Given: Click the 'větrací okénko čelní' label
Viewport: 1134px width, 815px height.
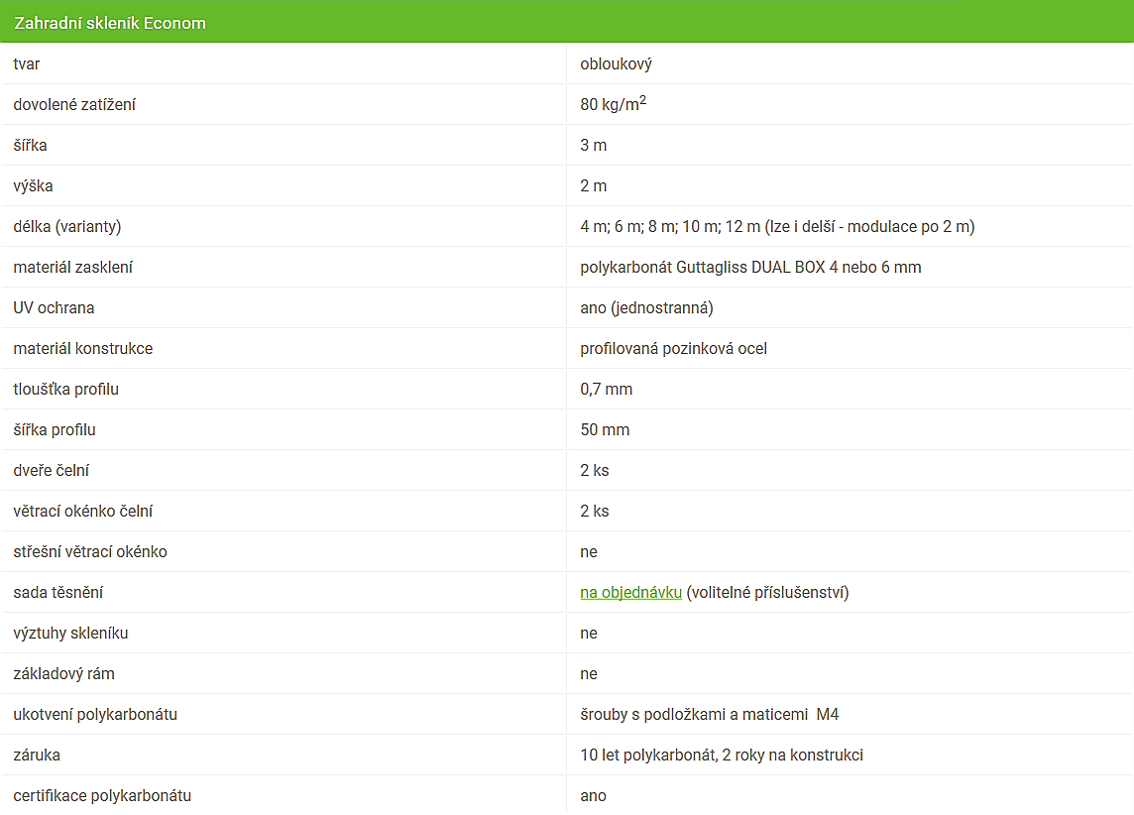Looking at the screenshot, I should [83, 512].
